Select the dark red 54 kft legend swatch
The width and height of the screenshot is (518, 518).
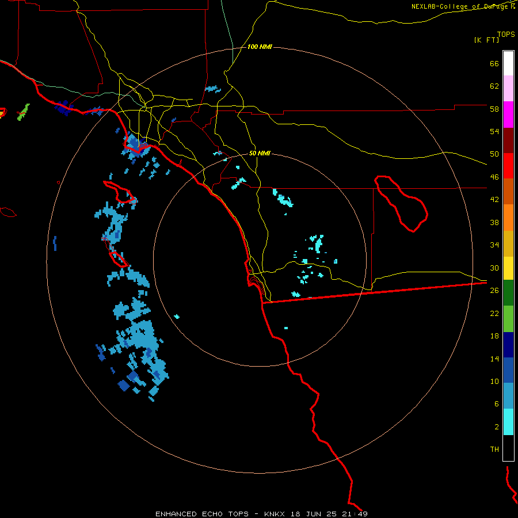tap(508, 140)
